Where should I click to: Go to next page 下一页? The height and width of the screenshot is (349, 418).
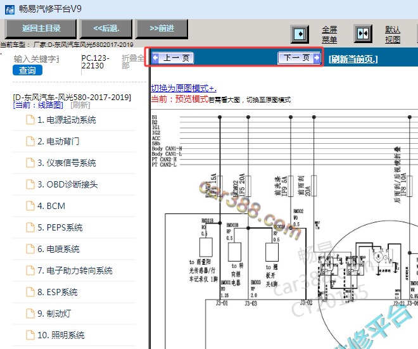point(299,58)
